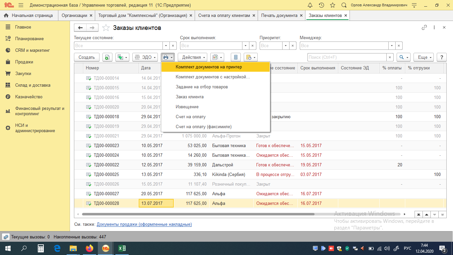This screenshot has height=255, width=453.
Task: Expand the Текущее состояние filter dropdown
Action: coord(166,46)
